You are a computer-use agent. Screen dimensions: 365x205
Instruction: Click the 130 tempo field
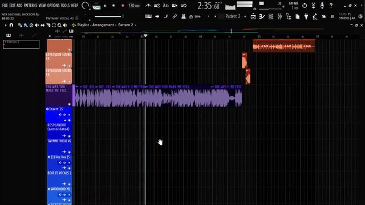click(134, 6)
